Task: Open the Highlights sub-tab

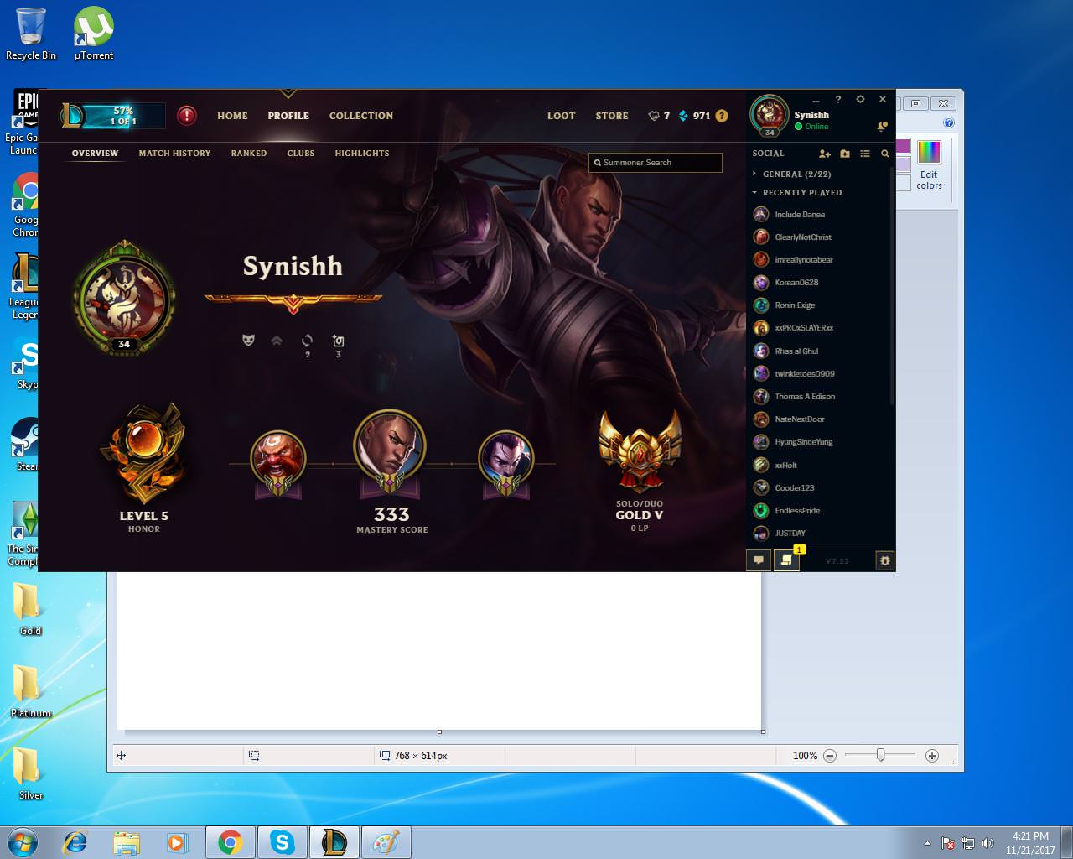Action: (362, 154)
